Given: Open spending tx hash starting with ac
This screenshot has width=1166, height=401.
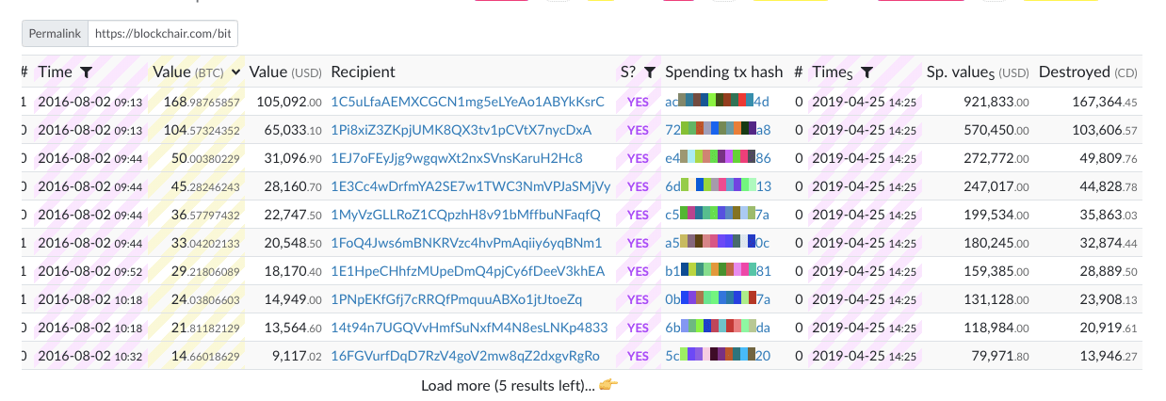Looking at the screenshot, I should click(717, 102).
